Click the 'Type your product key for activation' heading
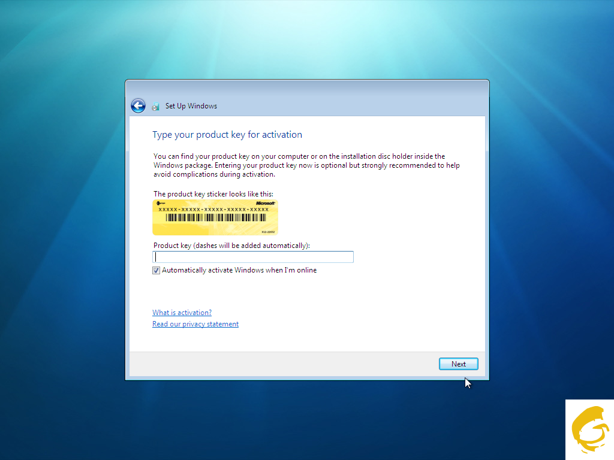 tap(227, 135)
